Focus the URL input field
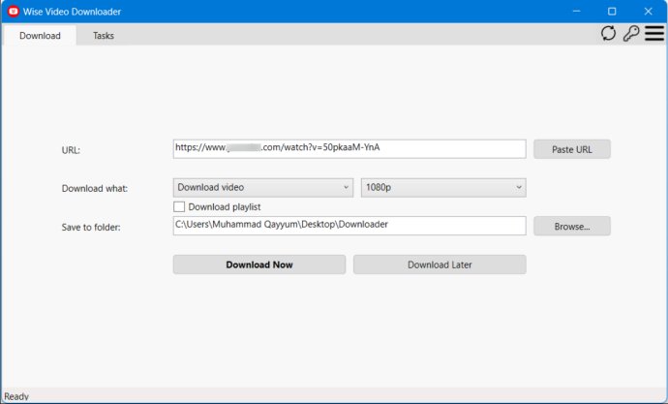668x404 pixels. tap(349, 149)
